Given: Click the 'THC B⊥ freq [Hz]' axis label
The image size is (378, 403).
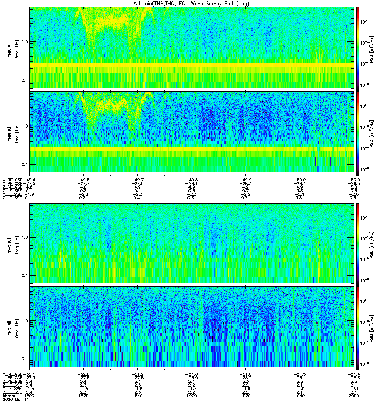Looking at the screenshot, I should pos(13,245).
